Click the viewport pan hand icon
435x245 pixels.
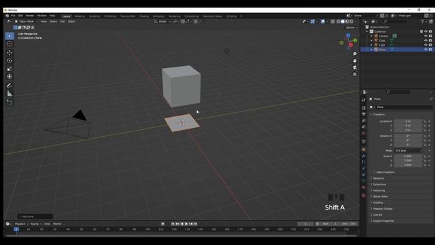[355, 61]
